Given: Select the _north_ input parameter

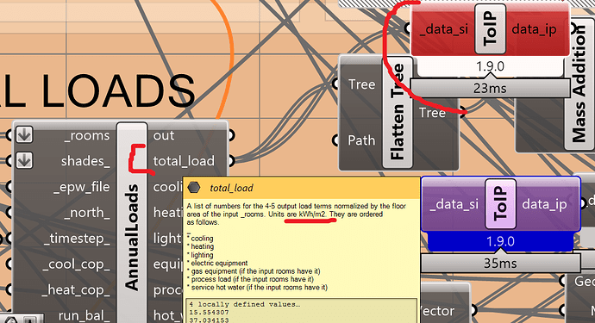Looking at the screenshot, I should tap(87, 213).
